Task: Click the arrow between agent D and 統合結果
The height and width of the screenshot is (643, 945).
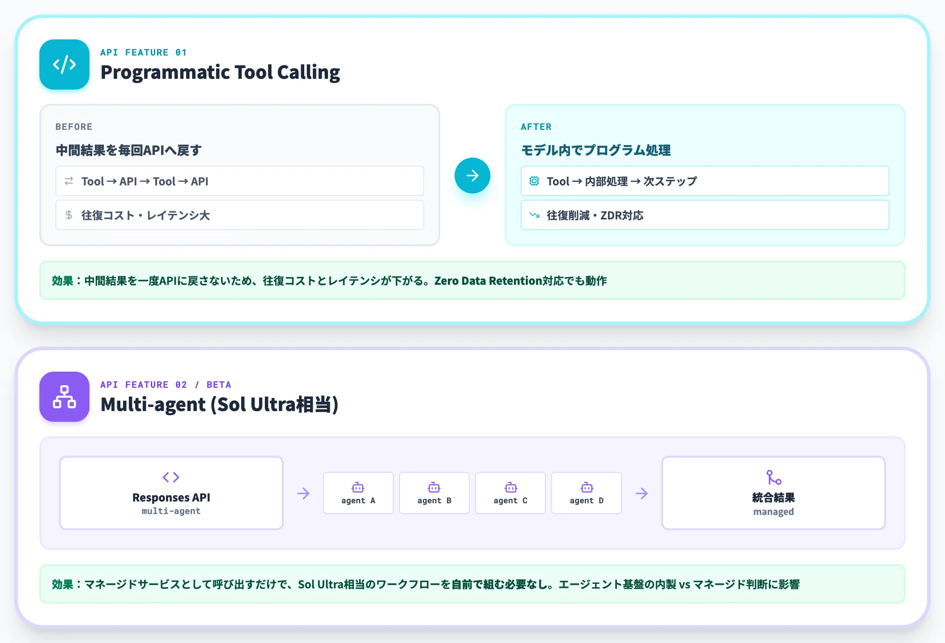Action: click(642, 493)
